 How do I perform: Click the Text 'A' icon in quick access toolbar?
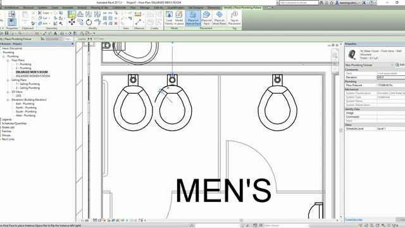(55, 34)
